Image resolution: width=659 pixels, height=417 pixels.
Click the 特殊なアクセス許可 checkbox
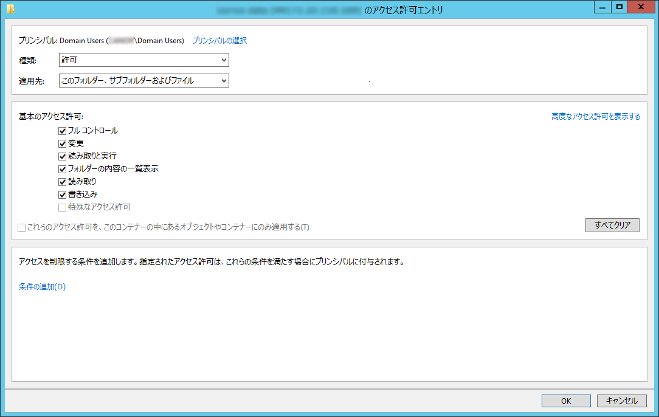(62, 207)
